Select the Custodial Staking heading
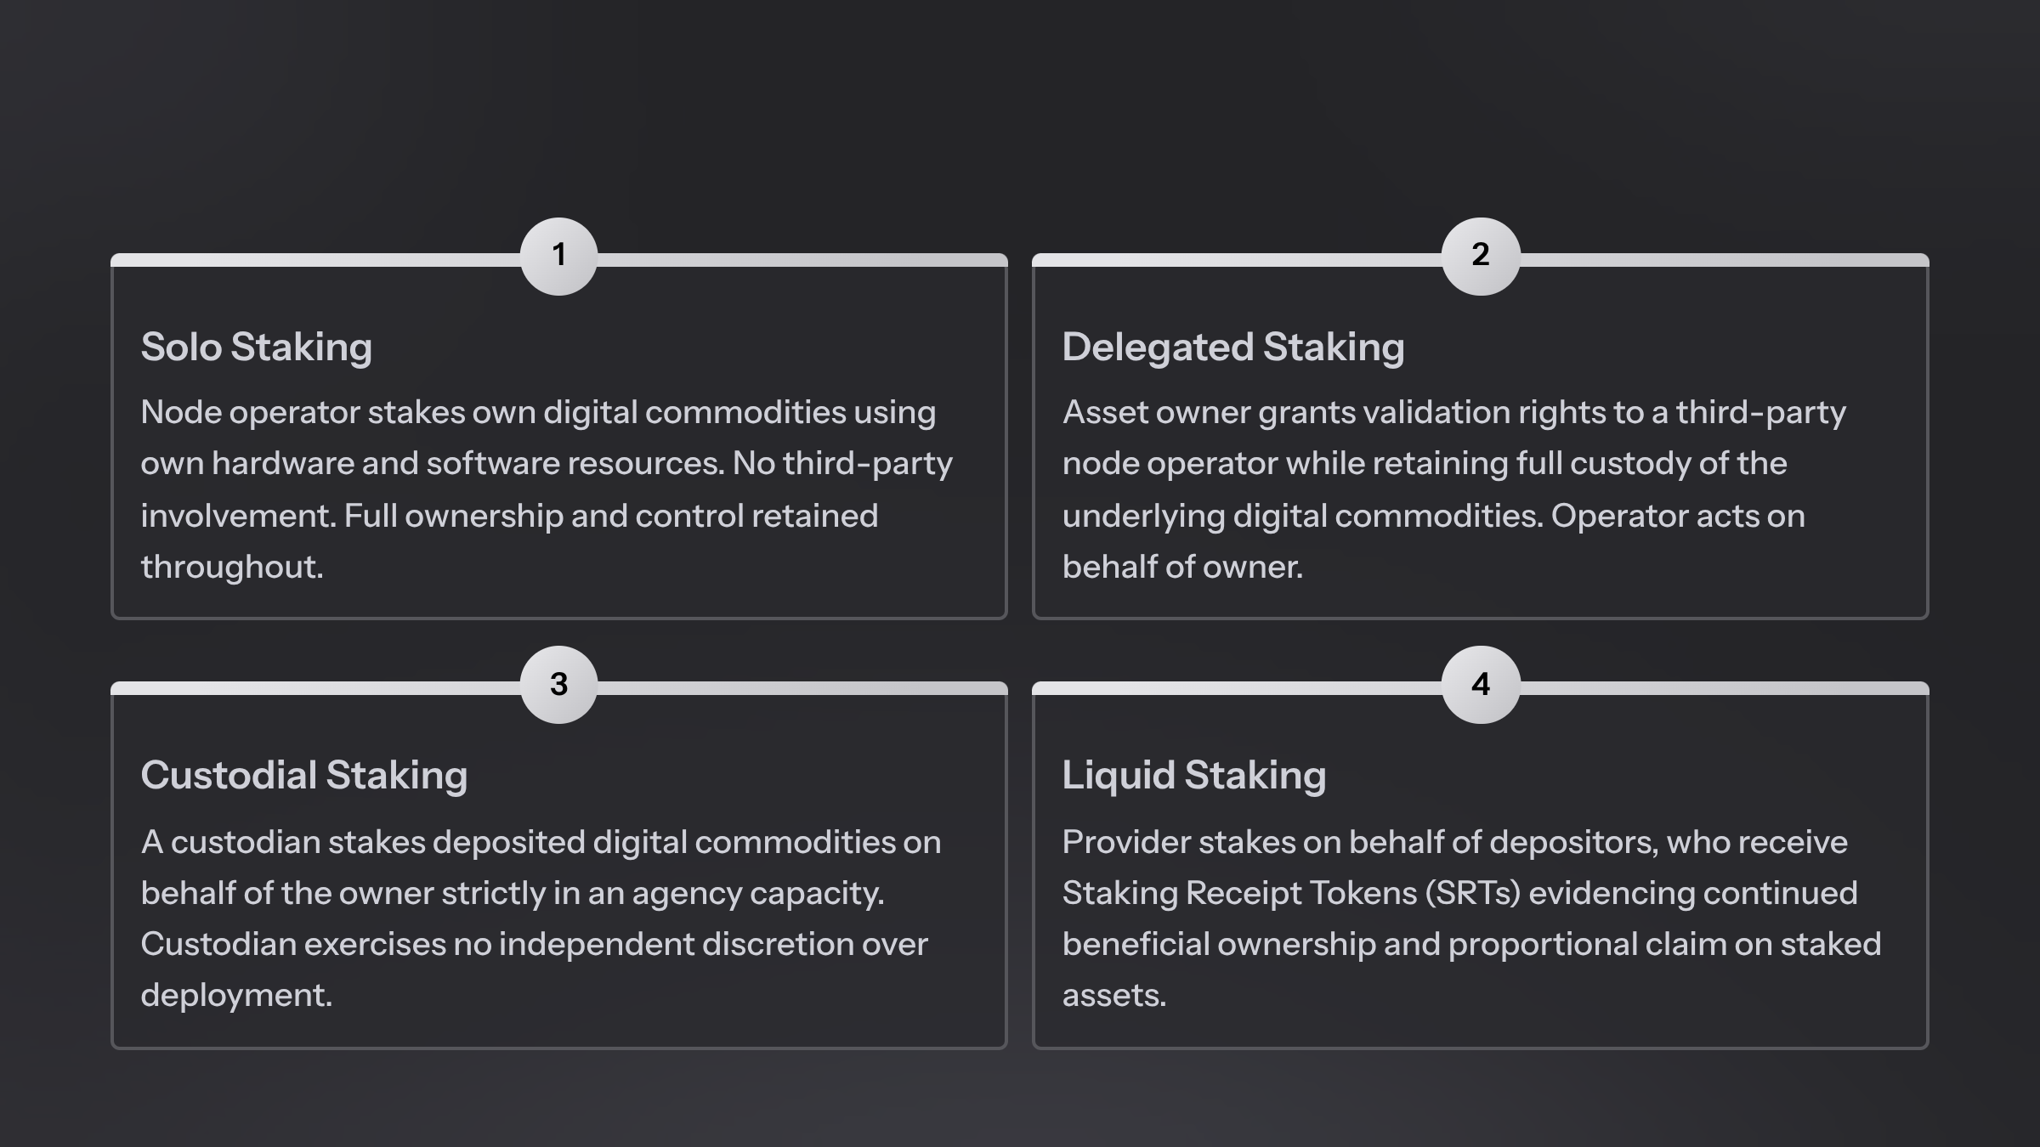The width and height of the screenshot is (2040, 1147). [x=303, y=776]
